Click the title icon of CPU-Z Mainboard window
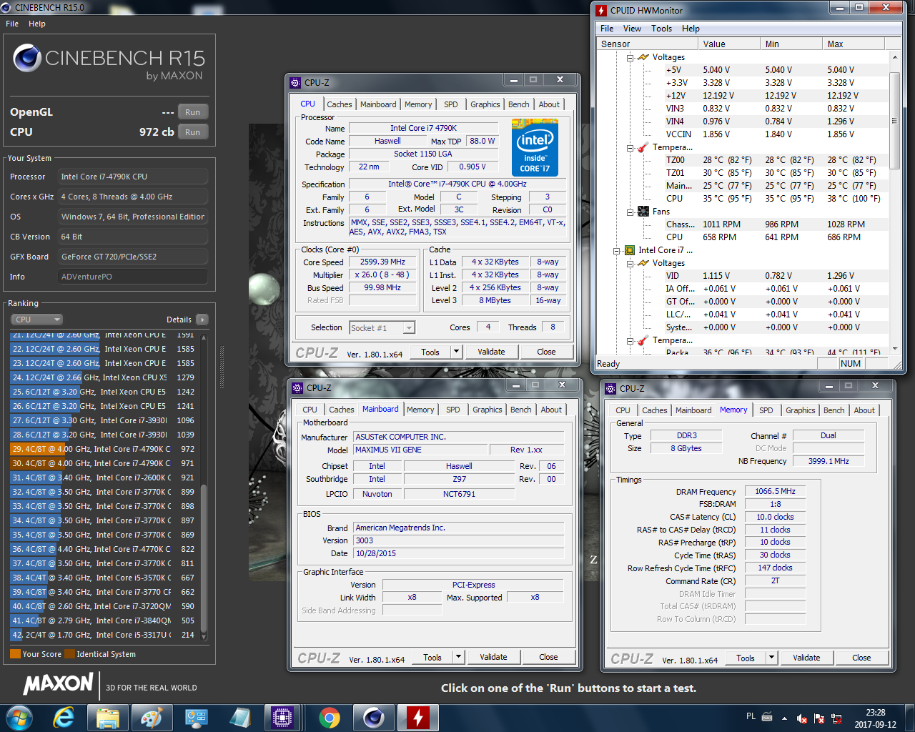 [x=297, y=387]
